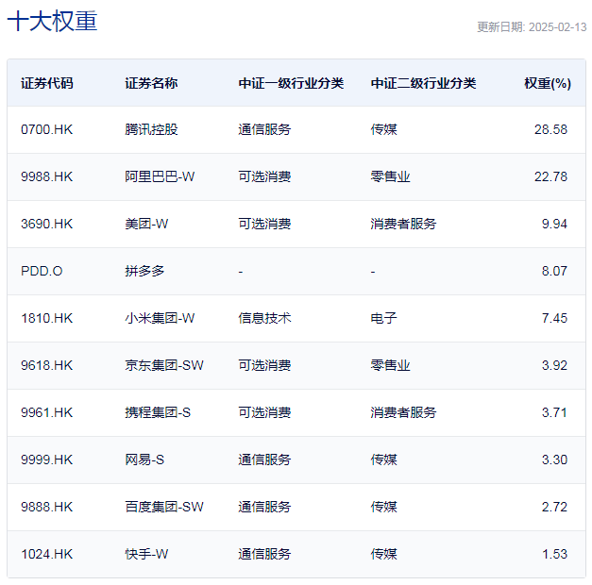Select 京东集团-SW in the list
The height and width of the screenshot is (585, 592).
[x=164, y=365]
